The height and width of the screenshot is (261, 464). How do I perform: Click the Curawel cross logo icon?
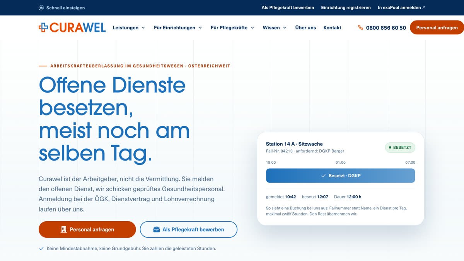pyautogui.click(x=43, y=27)
